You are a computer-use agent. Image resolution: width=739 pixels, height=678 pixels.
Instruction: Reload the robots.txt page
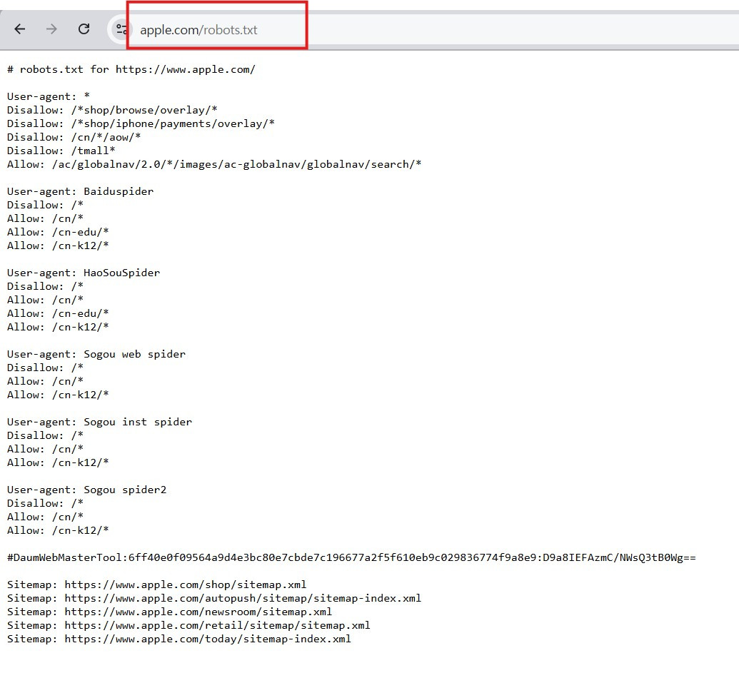click(x=84, y=29)
